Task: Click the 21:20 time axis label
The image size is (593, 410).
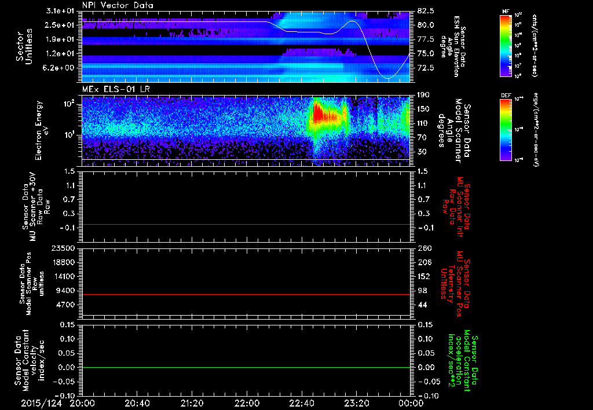Action: [192, 403]
